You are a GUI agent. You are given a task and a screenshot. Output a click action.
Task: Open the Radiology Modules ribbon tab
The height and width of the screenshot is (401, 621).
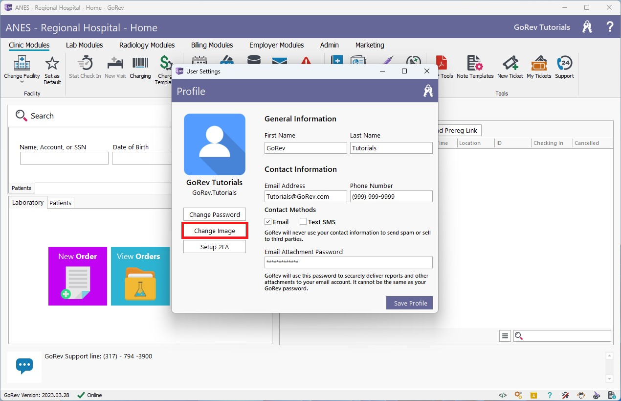point(147,45)
